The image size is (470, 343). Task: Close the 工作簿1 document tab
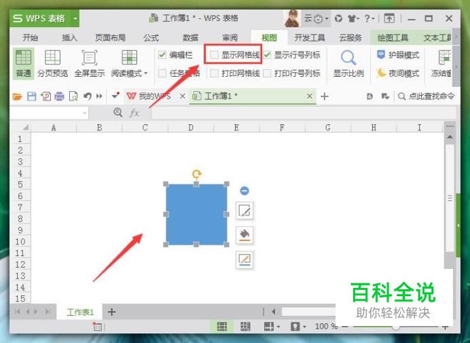point(309,96)
